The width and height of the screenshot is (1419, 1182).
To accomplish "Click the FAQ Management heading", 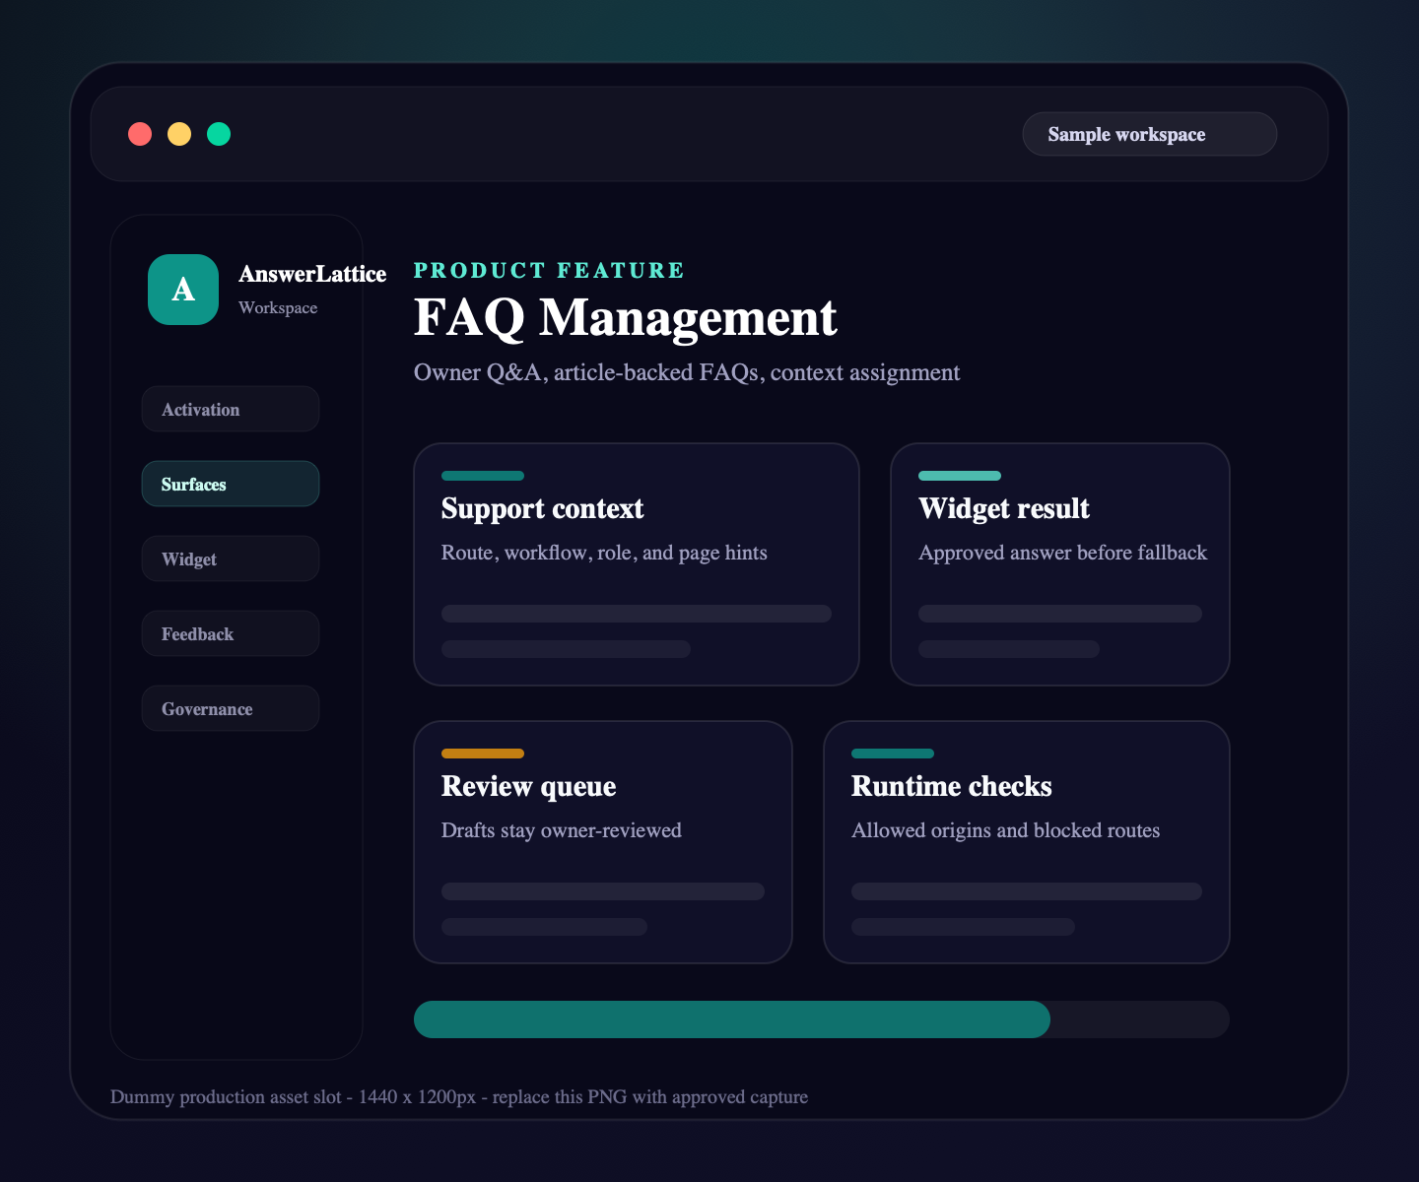I will 626,318.
